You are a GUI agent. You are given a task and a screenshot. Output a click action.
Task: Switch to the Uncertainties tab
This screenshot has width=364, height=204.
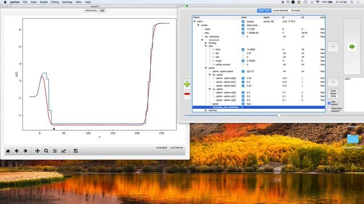(280, 11)
